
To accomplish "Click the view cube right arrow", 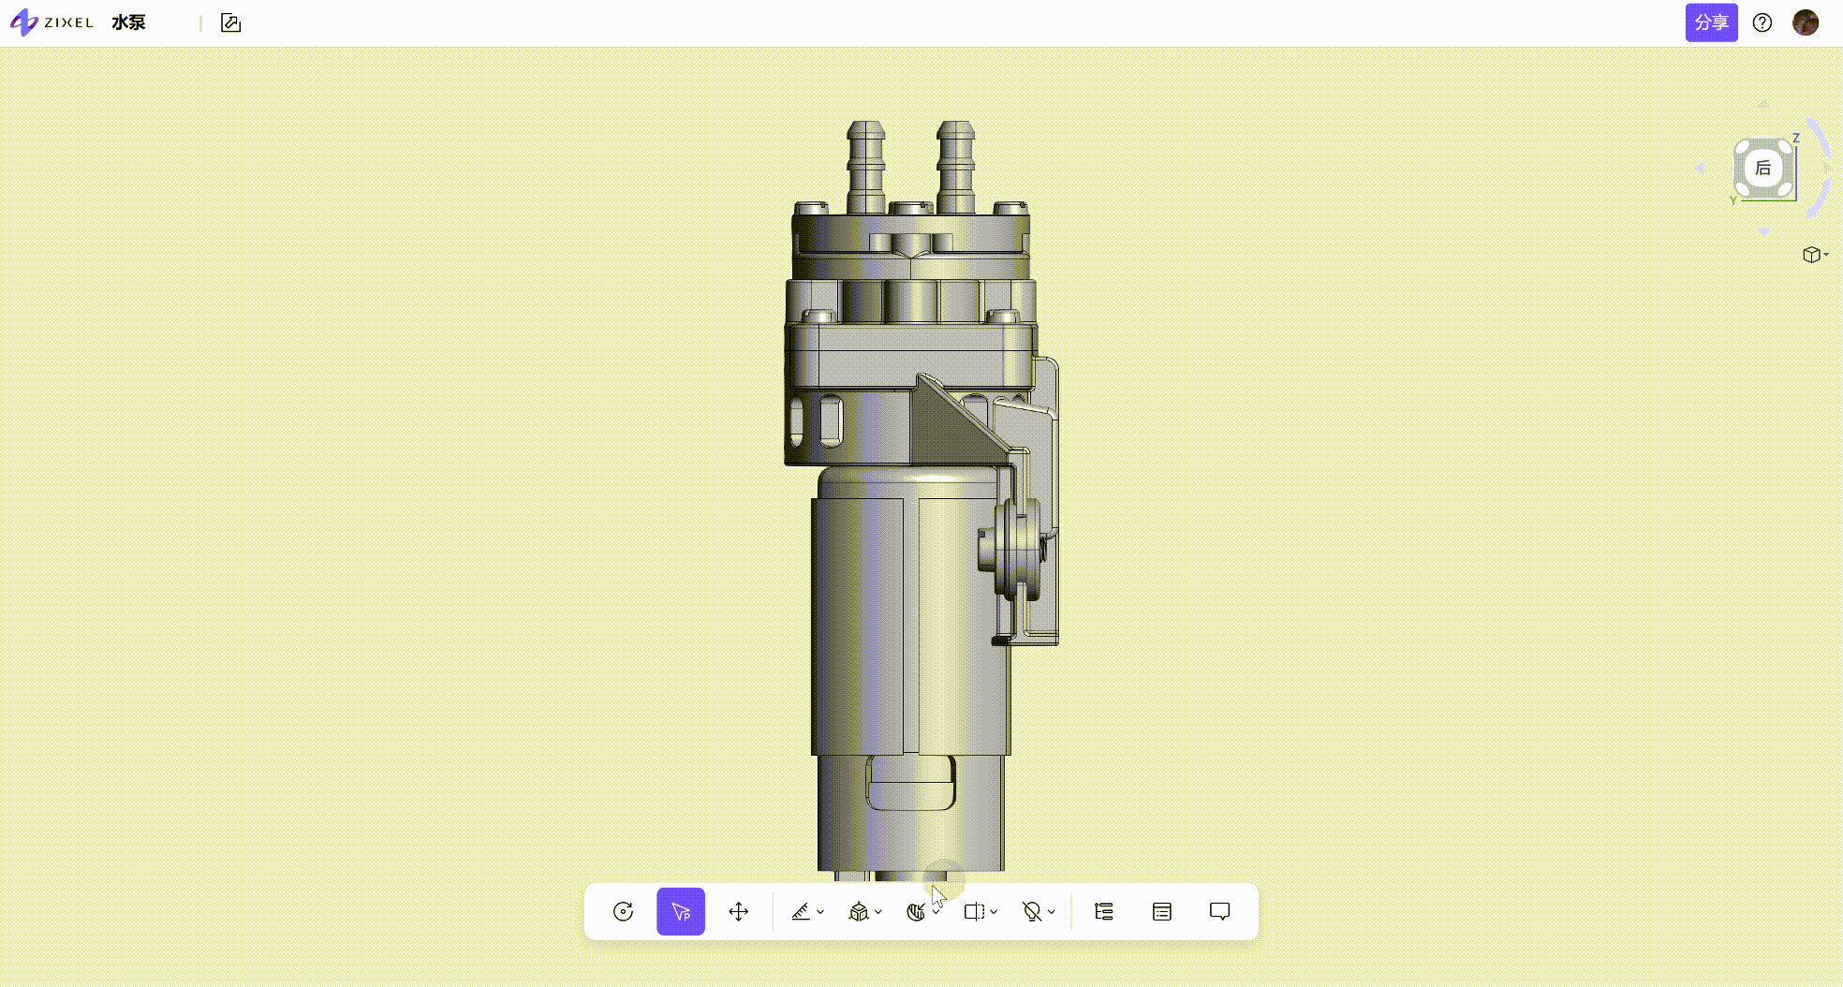I will pos(1827,169).
